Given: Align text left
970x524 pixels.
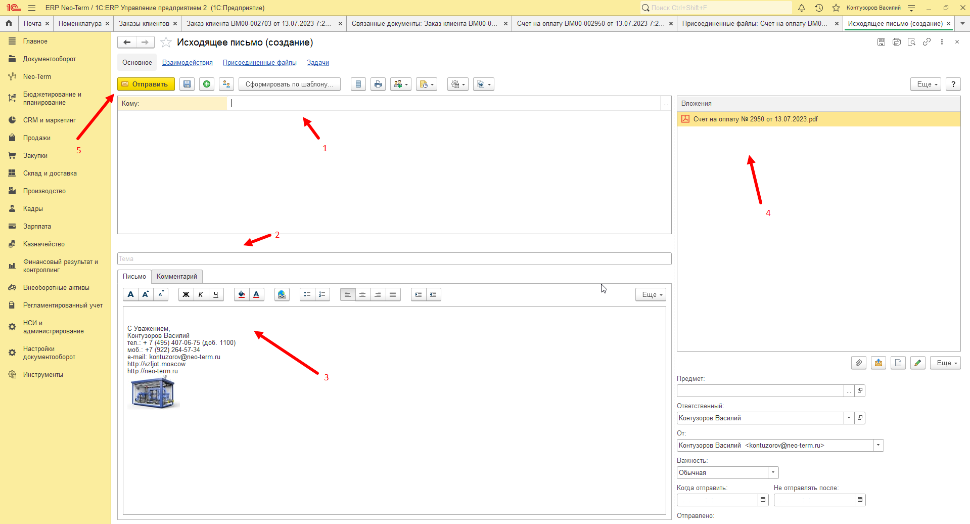Looking at the screenshot, I should pos(348,294).
